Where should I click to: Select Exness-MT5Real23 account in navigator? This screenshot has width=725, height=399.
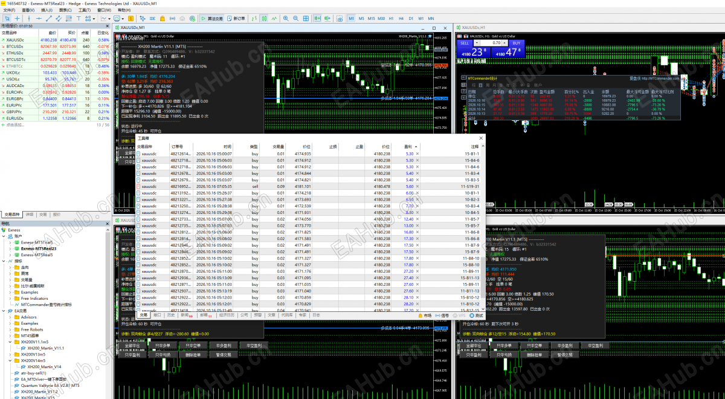[39, 248]
